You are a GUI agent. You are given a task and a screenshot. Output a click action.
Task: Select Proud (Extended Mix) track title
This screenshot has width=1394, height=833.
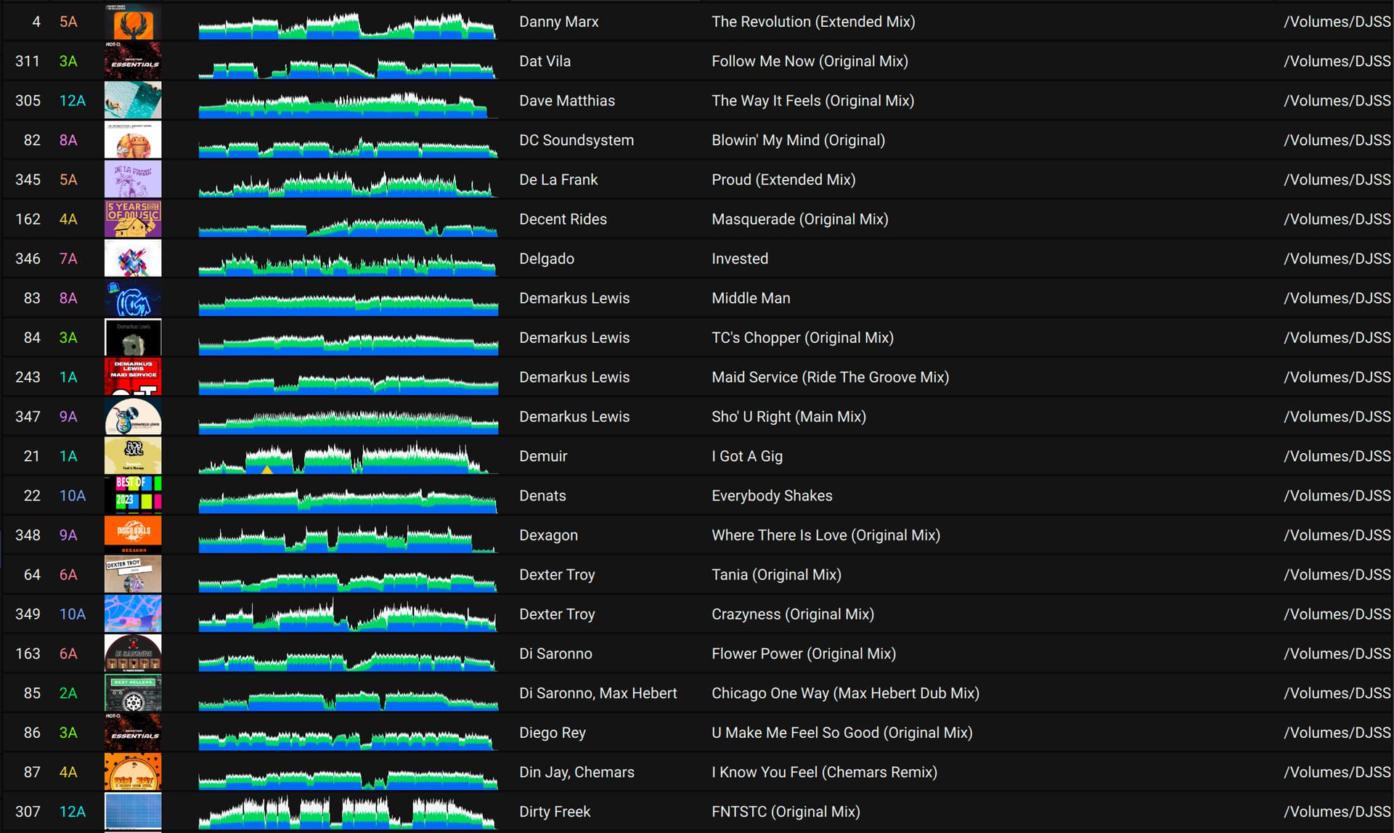tap(783, 179)
